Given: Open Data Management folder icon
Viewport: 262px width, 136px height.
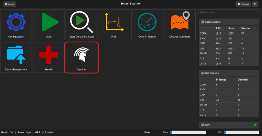Looking at the screenshot, I should (x=16, y=58).
